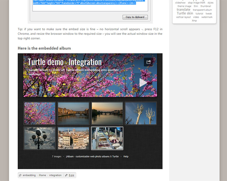227x181 pixels.
Task: Open the market stall thumbnail
Action: tap(107, 138)
